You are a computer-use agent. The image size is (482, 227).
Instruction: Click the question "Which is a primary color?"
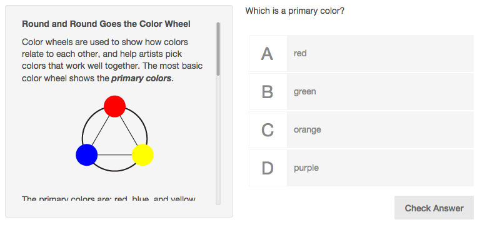click(295, 11)
